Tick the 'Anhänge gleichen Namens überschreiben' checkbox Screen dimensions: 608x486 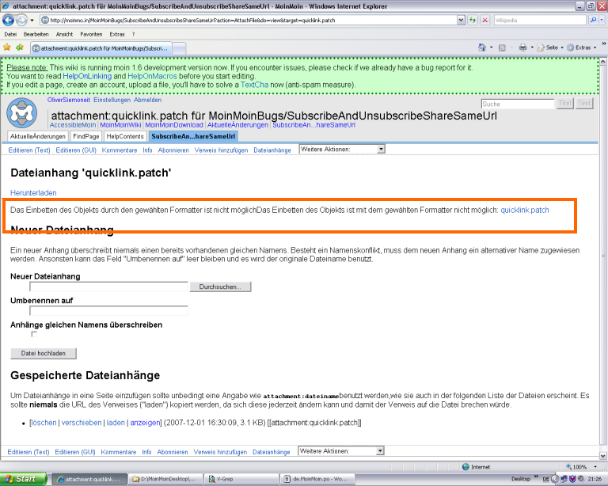[34, 334]
